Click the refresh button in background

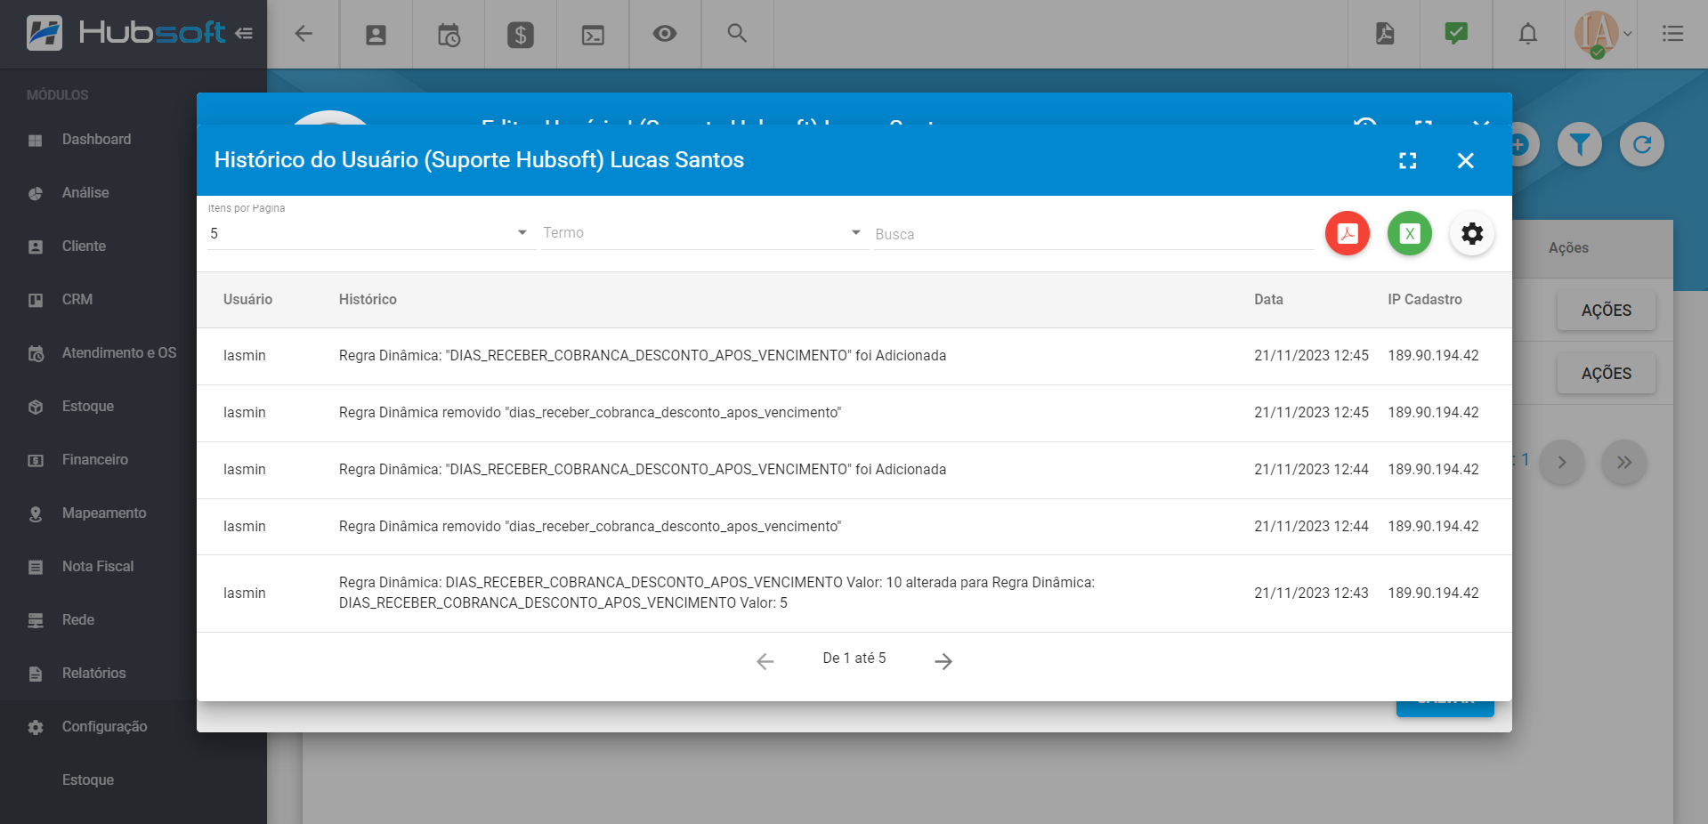[1642, 144]
